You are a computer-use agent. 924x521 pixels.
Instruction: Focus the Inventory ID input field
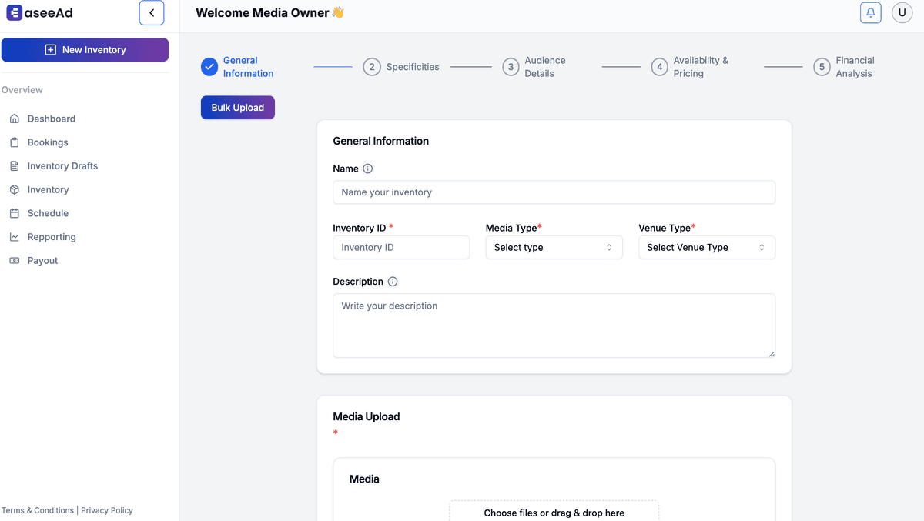tap(401, 248)
